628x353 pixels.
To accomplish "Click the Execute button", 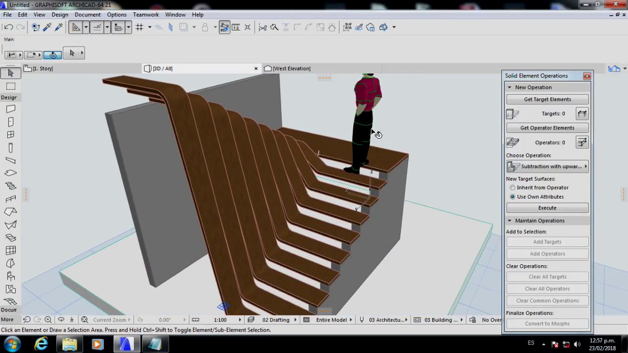I will pyautogui.click(x=548, y=208).
